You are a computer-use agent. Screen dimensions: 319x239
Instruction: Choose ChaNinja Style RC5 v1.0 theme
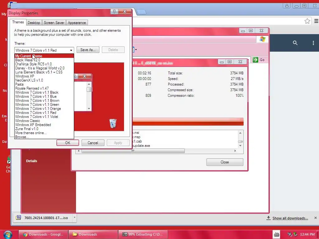click(44, 64)
